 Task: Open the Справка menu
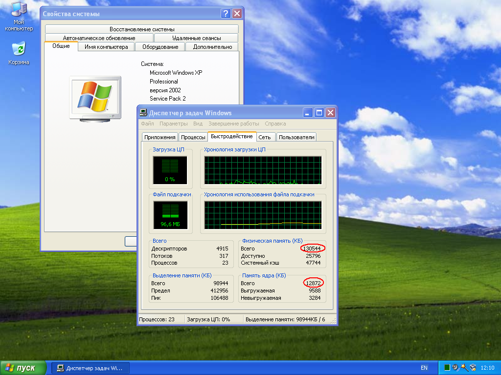(275, 124)
